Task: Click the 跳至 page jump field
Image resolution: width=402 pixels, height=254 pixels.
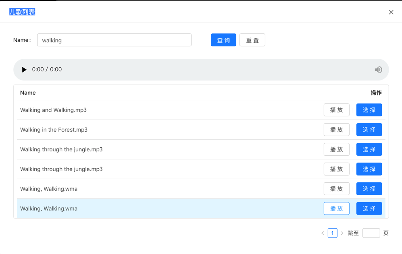Action: (371, 233)
